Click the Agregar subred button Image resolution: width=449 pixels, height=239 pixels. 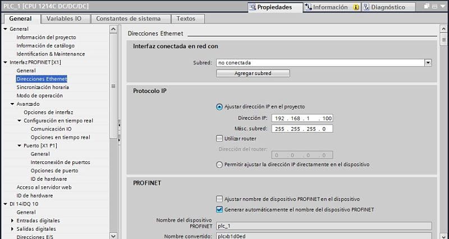coord(253,73)
